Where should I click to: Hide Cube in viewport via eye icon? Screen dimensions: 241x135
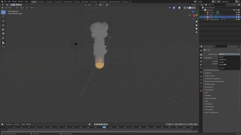tap(236, 15)
